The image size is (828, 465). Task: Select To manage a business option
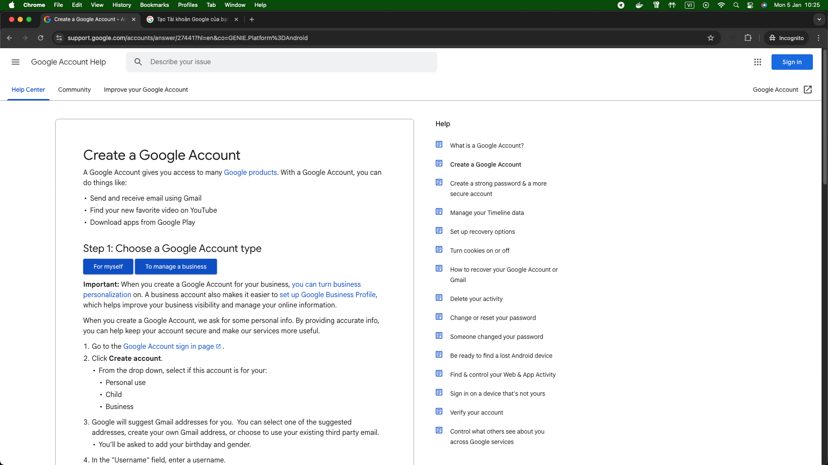coord(176,267)
